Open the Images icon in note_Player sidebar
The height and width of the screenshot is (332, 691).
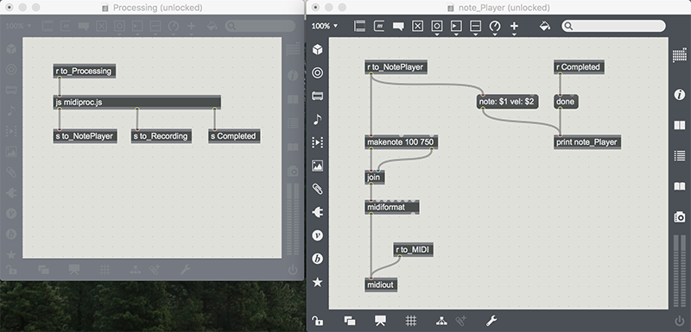click(317, 166)
